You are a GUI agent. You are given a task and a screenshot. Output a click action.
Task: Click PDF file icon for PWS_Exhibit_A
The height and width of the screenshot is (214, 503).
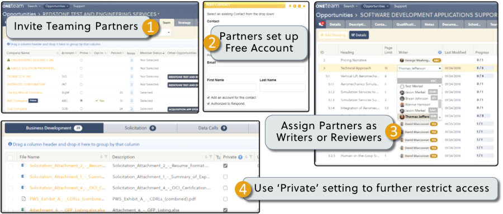click(23, 198)
